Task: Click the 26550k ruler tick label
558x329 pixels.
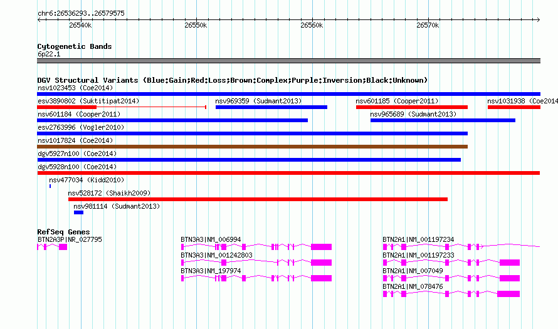Action: (x=196, y=25)
